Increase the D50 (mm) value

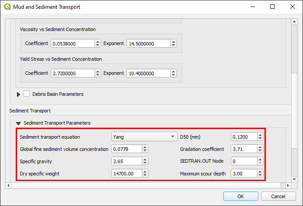260,135
